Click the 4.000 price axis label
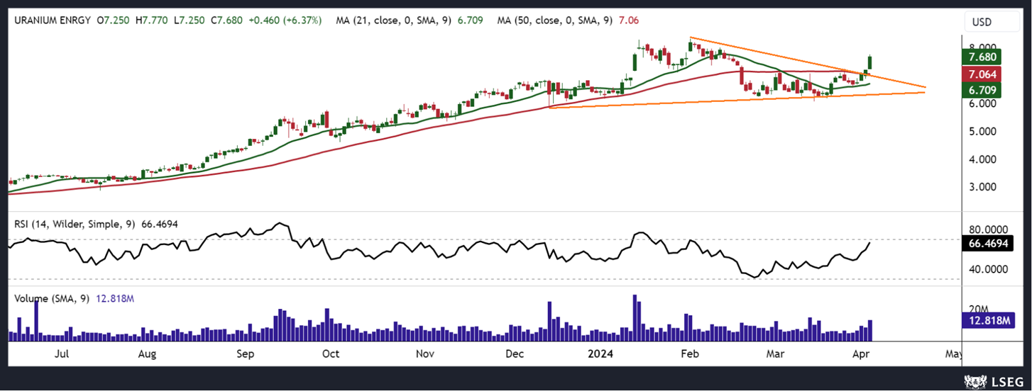The width and height of the screenshot is (1032, 391). coord(982,160)
